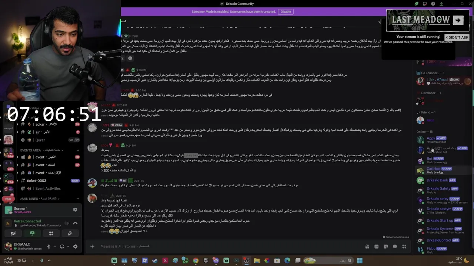Viewport: 474px width, 266px height.
Task: Open the Discord help question mark icon
Action: [x=433, y=4]
